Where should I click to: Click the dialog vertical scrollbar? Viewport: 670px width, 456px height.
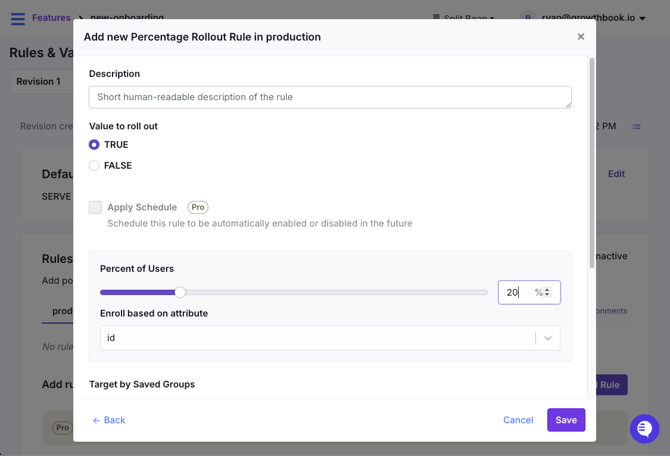tap(591, 162)
